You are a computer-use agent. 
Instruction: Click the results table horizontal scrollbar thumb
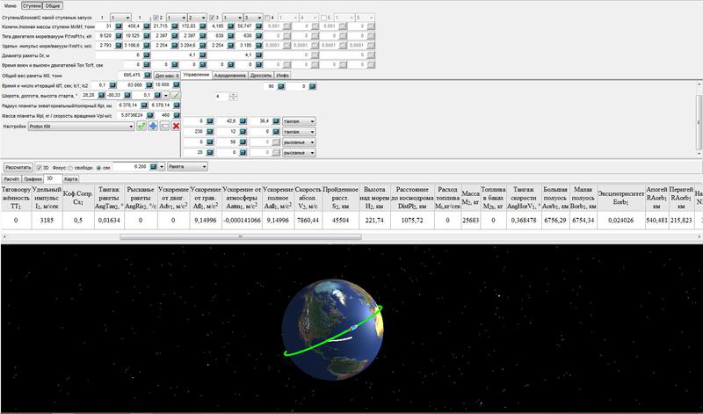240,236
